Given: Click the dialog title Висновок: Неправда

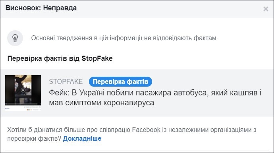Looking at the screenshot, I should pos(41,8).
